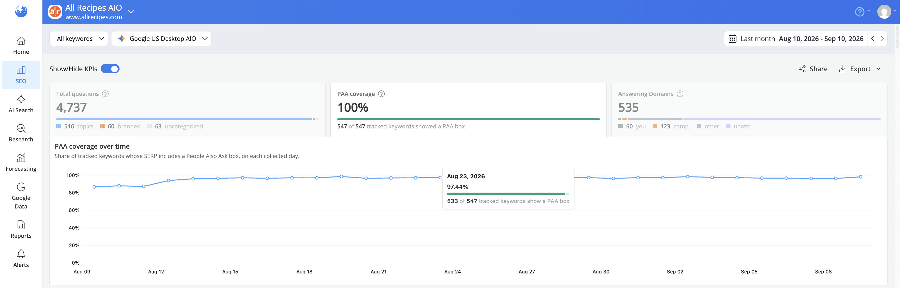
Task: Open the Google US Desktop AIO dropdown
Action: [x=161, y=39]
